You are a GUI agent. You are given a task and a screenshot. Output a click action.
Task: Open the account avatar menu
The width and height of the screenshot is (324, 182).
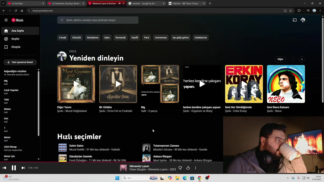(x=303, y=20)
